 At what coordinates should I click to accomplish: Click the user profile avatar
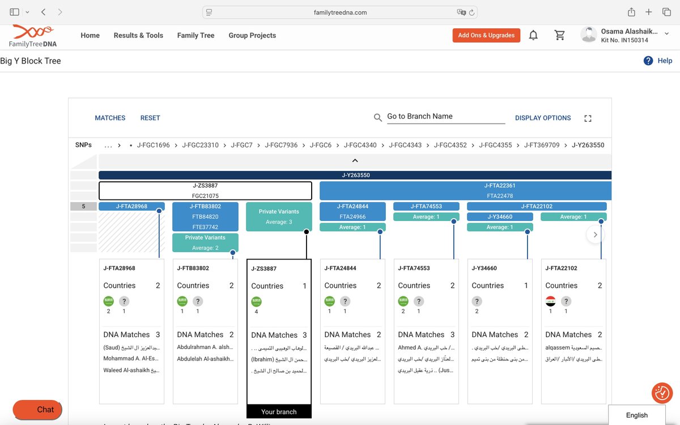pos(588,35)
